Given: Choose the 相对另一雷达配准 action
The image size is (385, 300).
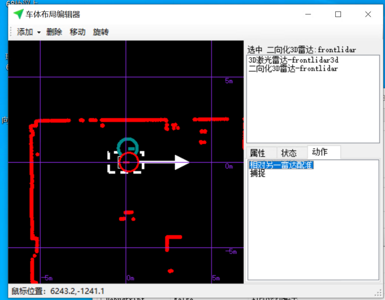Looking at the screenshot, I should pos(282,165).
